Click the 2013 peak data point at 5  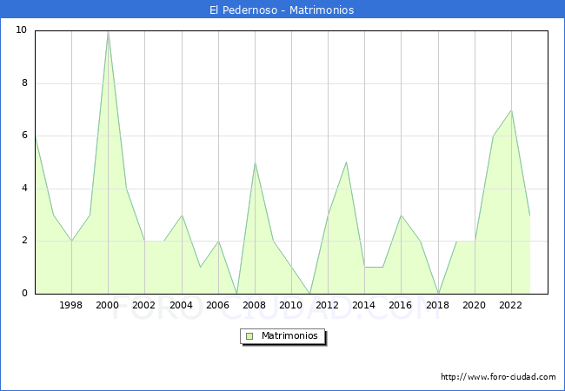[346, 162]
